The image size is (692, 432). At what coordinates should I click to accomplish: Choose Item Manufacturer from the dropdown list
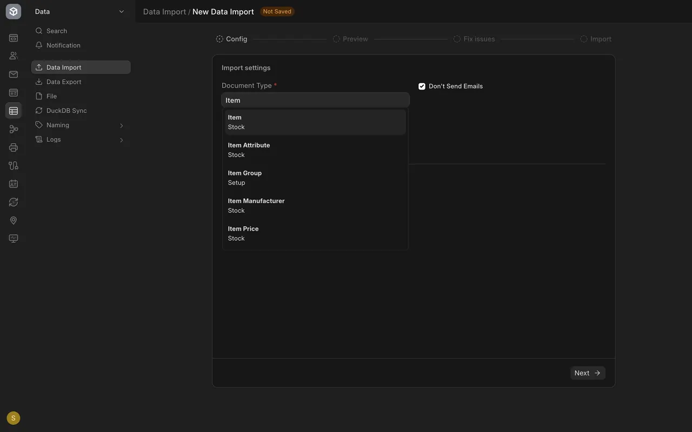[315, 206]
